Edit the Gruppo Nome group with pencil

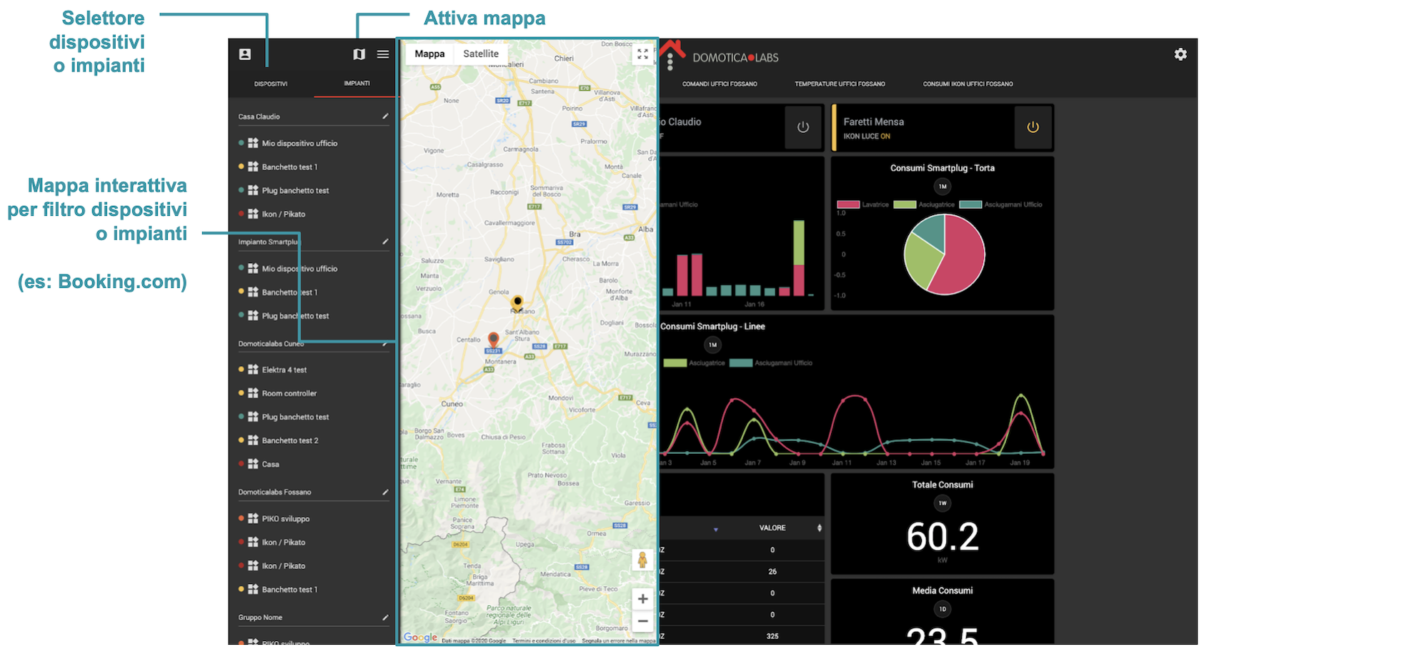pyautogui.click(x=385, y=617)
